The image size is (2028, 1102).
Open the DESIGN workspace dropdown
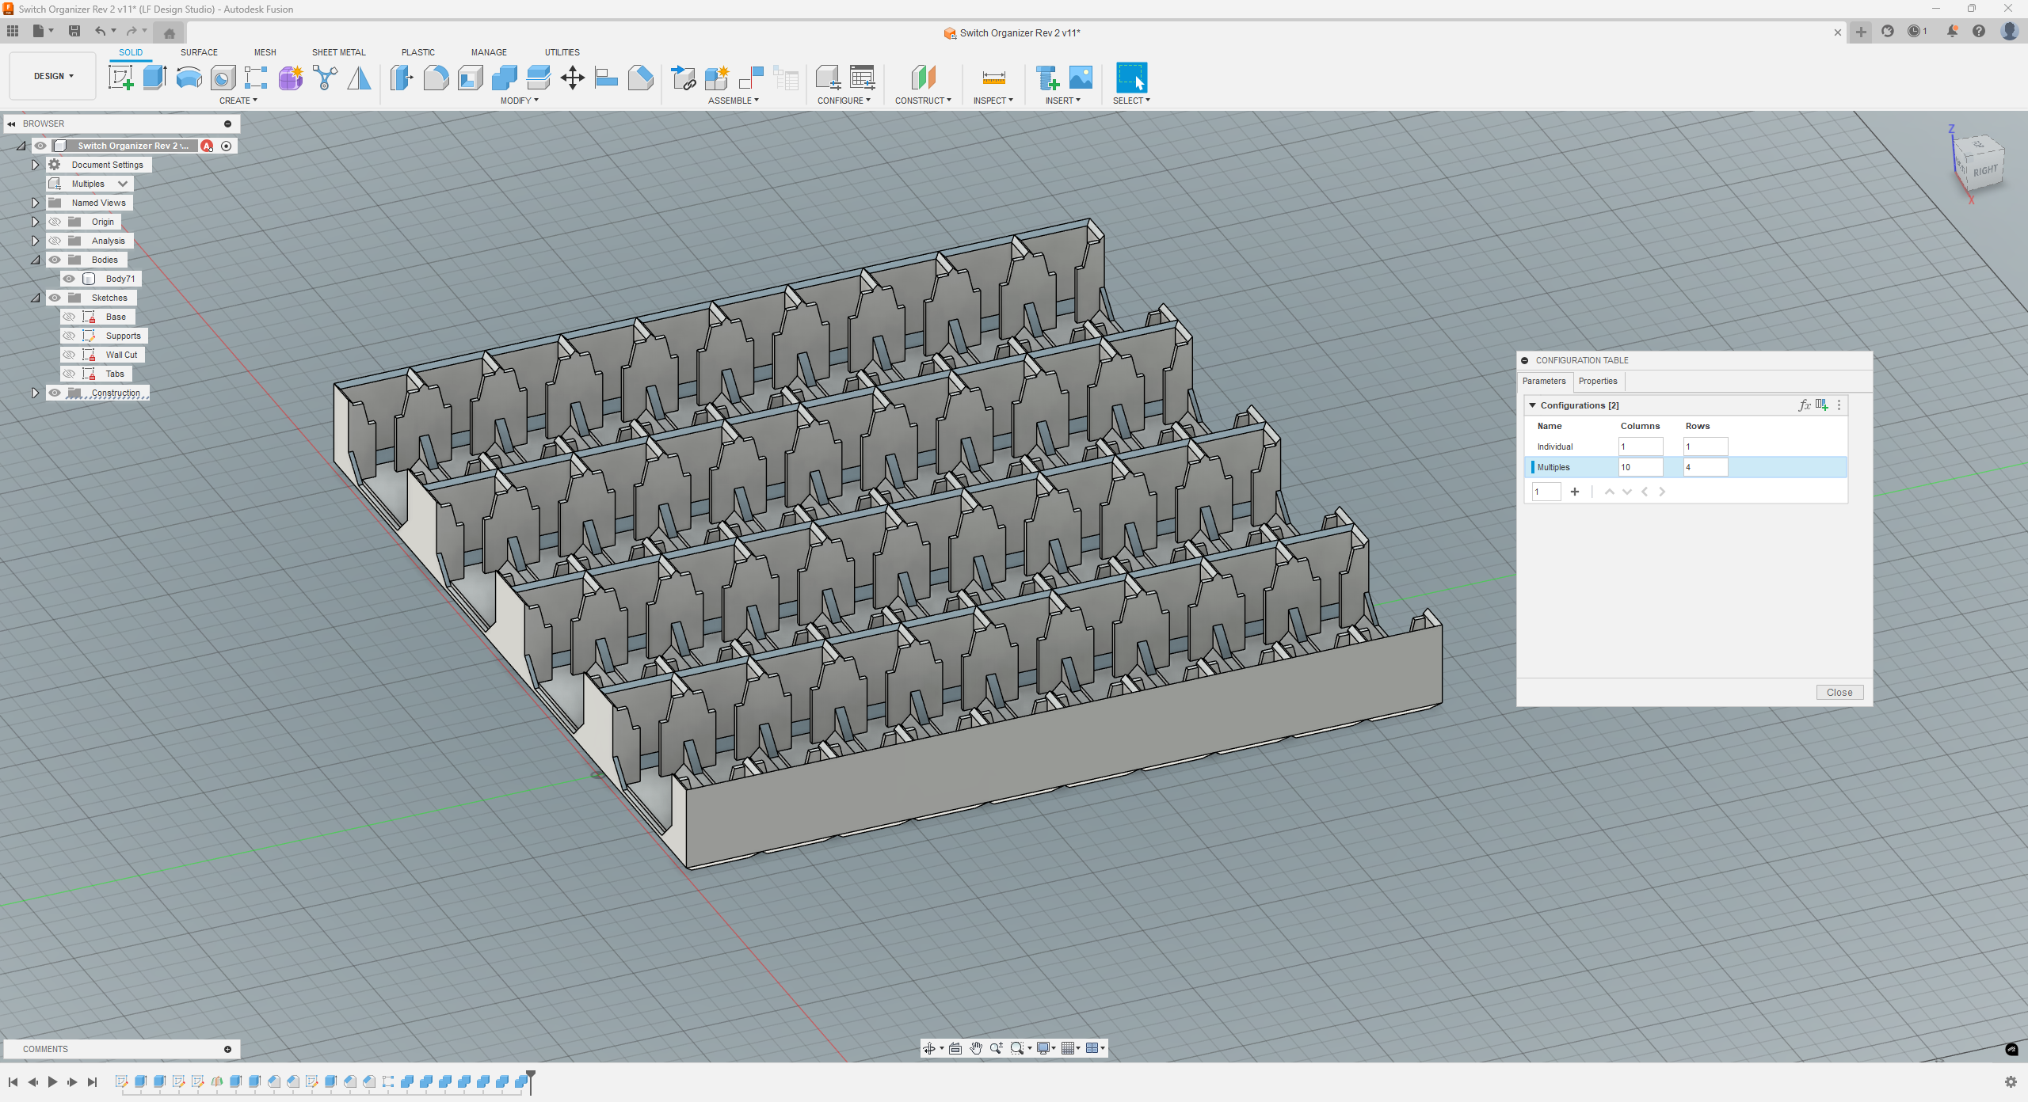click(53, 76)
